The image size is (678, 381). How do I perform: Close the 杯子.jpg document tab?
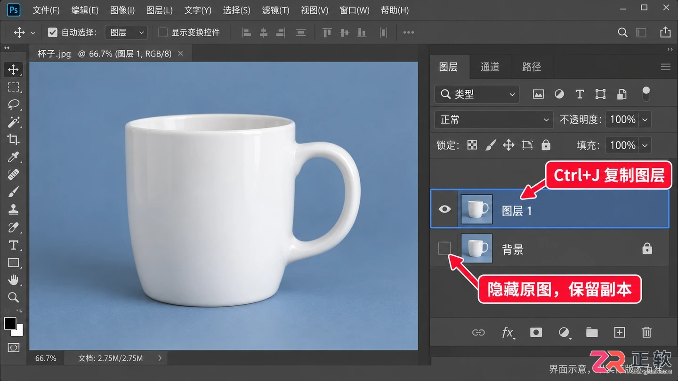180,54
